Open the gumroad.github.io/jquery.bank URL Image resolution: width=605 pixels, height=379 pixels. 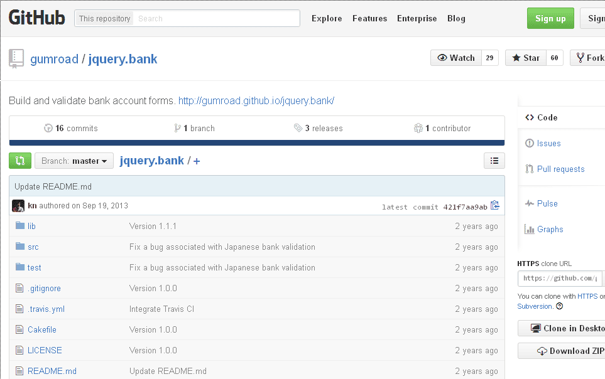(256, 100)
